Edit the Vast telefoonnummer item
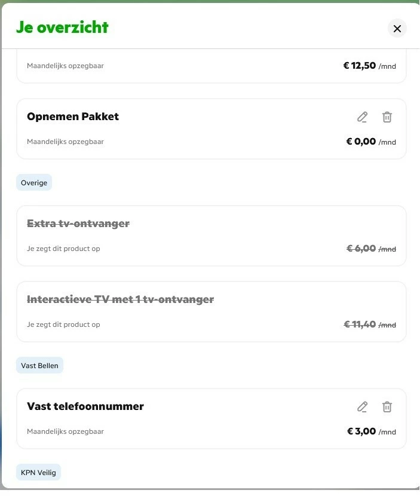420x496 pixels. pos(362,407)
